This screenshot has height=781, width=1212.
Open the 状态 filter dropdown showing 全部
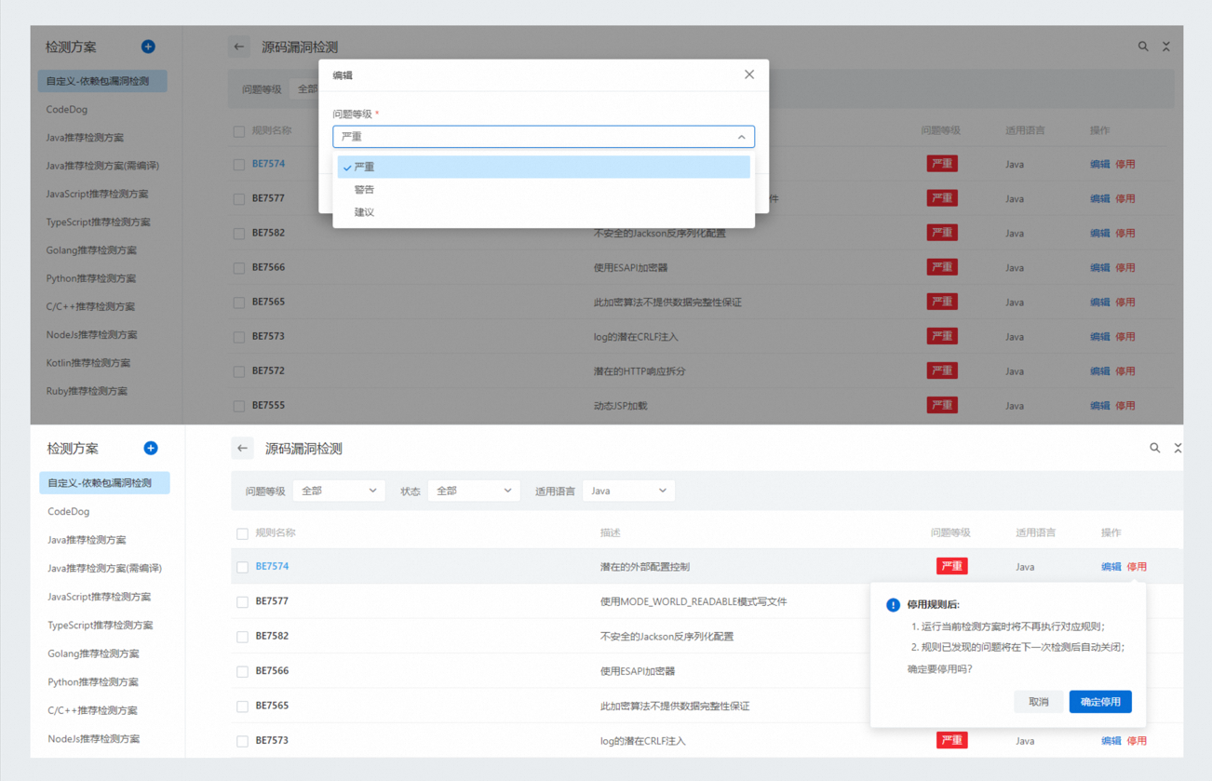click(474, 491)
